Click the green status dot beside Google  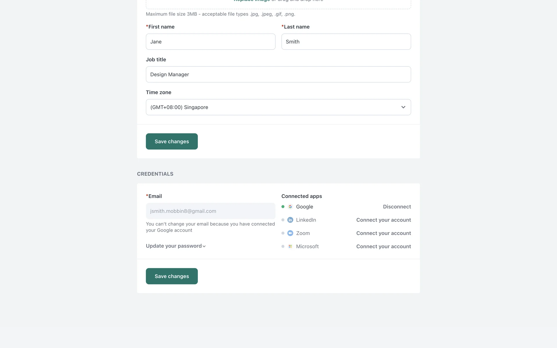click(x=283, y=207)
